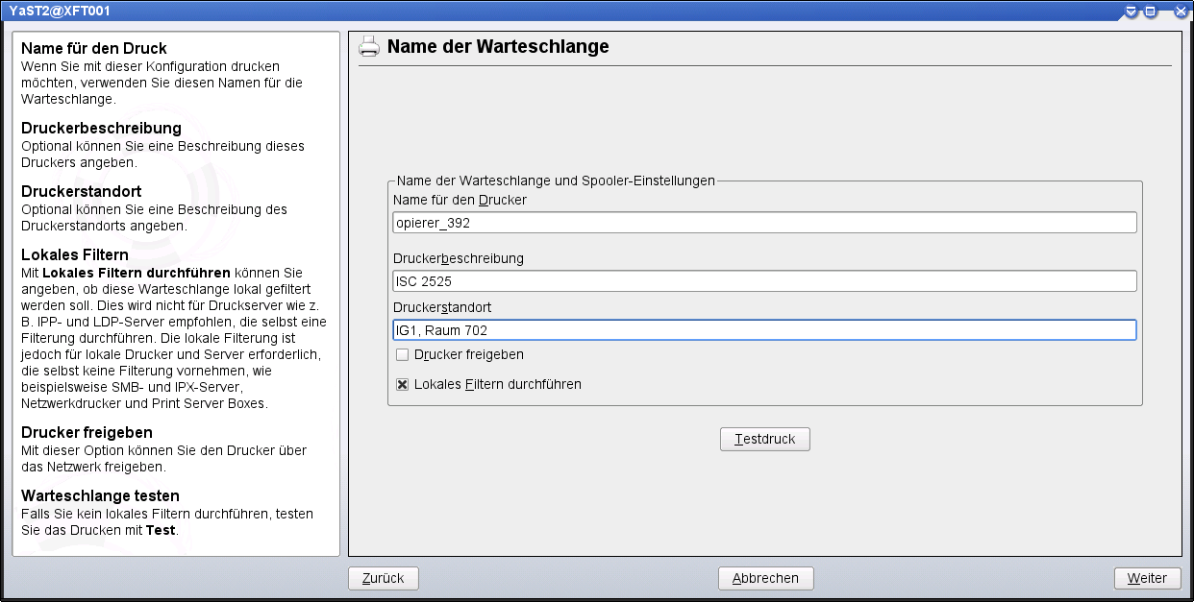Screen dimensions: 1194x602
Task: Cancel setup with the Abbrechen button
Action: pyautogui.click(x=765, y=578)
